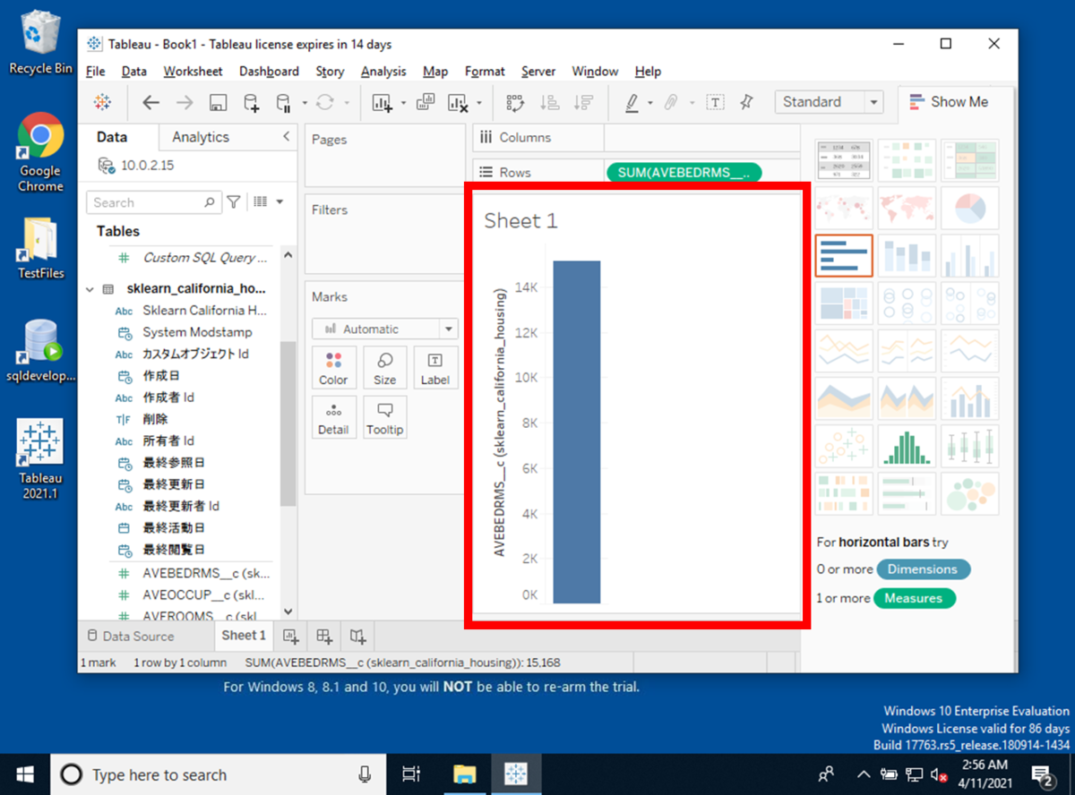Click the Size marks card button
This screenshot has height=795, width=1075.
tap(384, 367)
